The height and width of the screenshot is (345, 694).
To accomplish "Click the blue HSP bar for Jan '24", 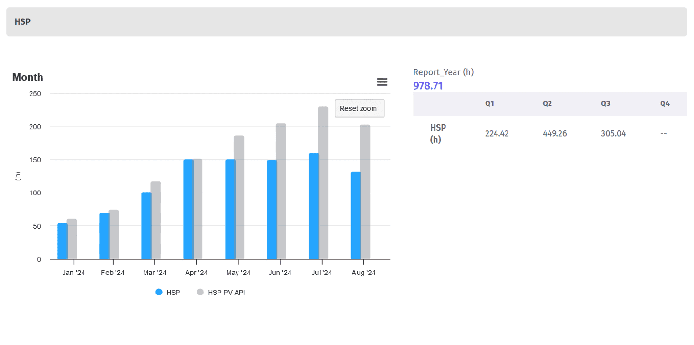I will click(62, 241).
